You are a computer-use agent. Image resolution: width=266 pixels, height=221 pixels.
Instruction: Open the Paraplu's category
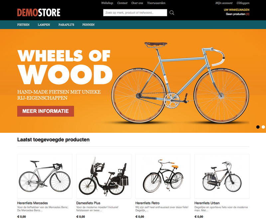[66, 25]
